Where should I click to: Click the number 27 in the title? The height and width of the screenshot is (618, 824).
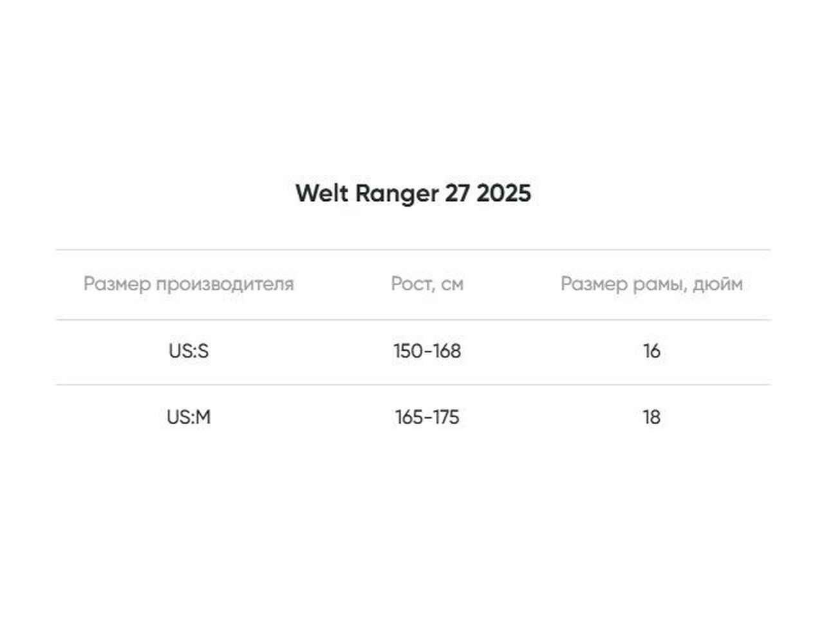(457, 193)
